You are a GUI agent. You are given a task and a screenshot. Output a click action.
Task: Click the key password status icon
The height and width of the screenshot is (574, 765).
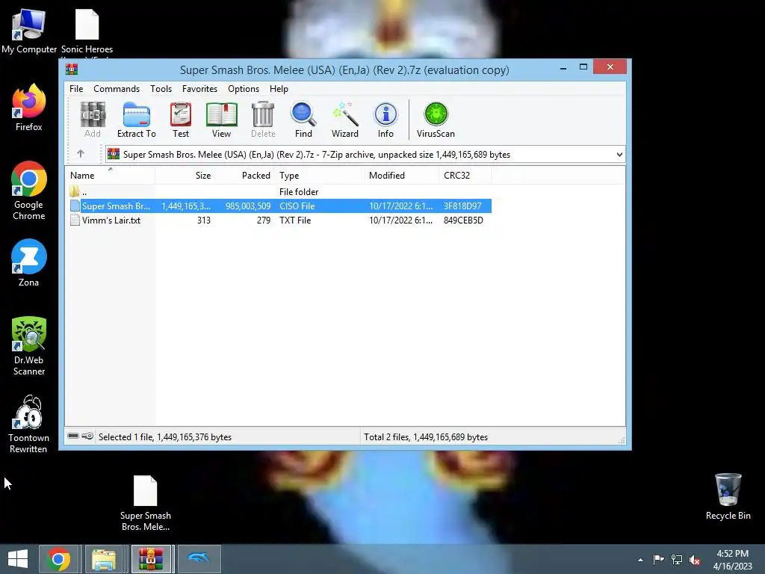[x=87, y=436]
